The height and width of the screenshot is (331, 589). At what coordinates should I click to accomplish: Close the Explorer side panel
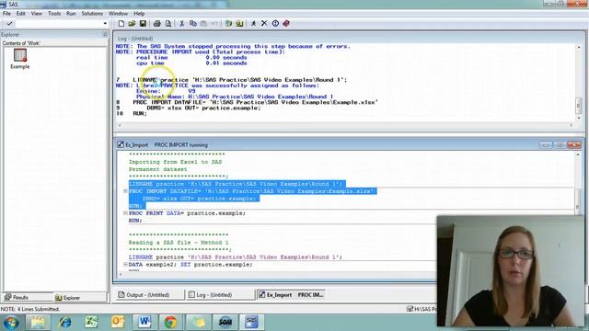point(105,35)
